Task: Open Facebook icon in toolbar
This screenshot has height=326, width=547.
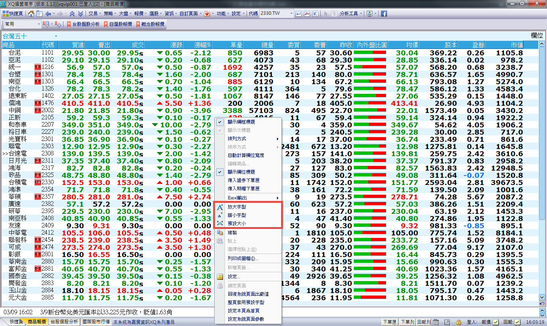Action: tap(384, 14)
